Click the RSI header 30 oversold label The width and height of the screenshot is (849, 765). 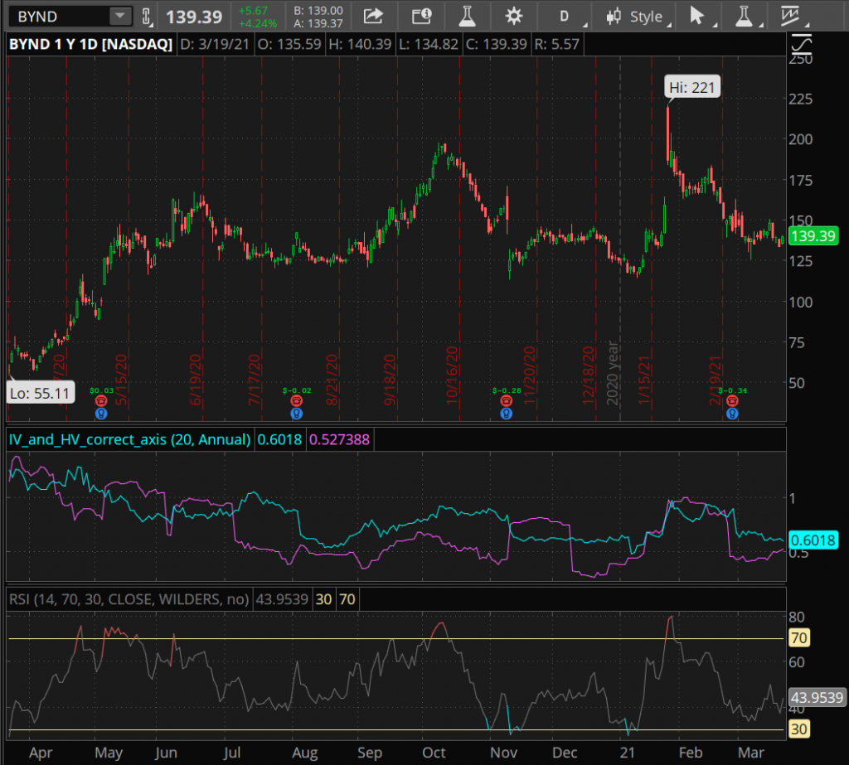[x=324, y=599]
